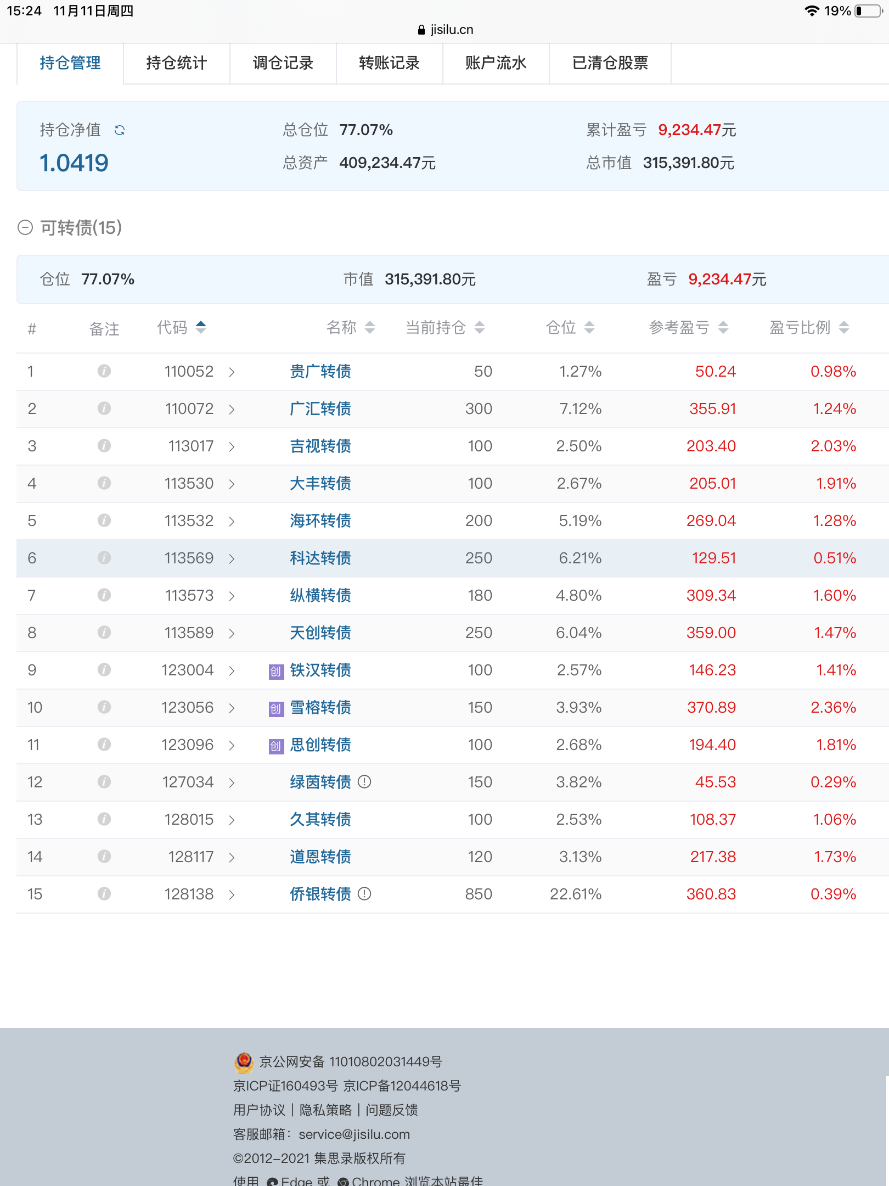
Task: Click note icon in 道恩转债 row
Action: click(104, 857)
